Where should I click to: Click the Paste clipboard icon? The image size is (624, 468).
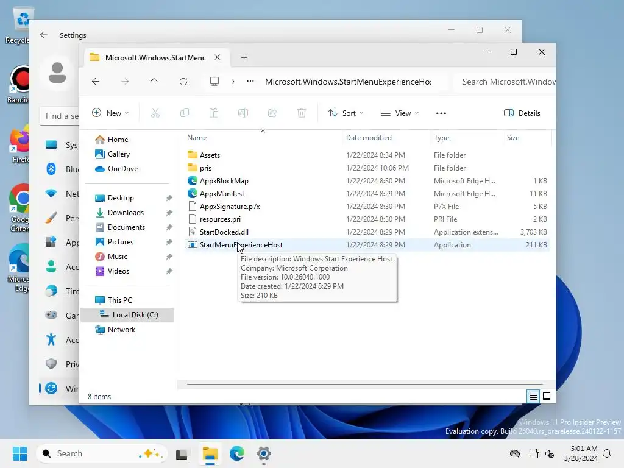click(x=214, y=113)
